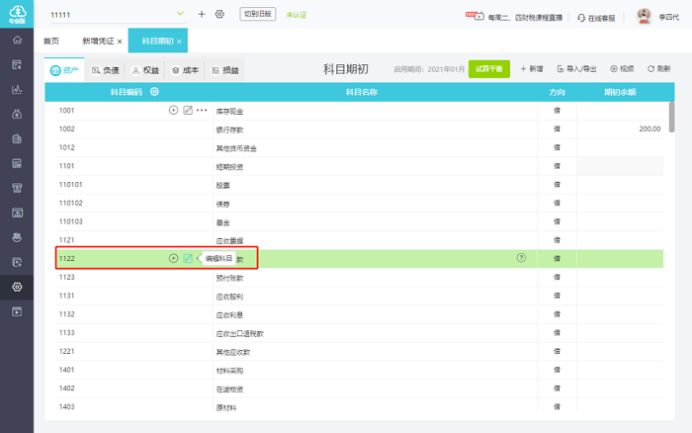692x433 pixels.
Task: Select account code 1221 row
Action: pyautogui.click(x=360, y=351)
